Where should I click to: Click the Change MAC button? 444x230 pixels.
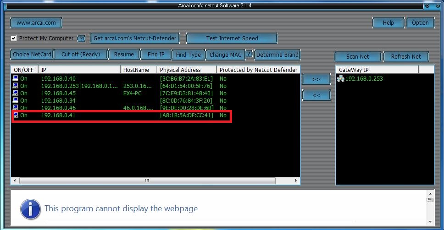[x=225, y=55]
